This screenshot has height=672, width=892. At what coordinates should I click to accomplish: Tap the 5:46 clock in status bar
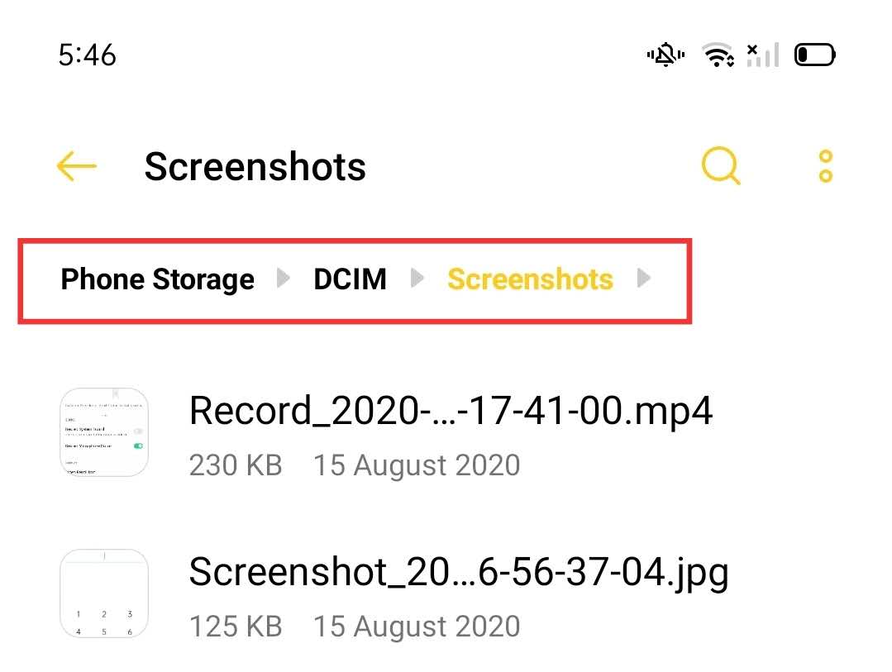pyautogui.click(x=87, y=55)
